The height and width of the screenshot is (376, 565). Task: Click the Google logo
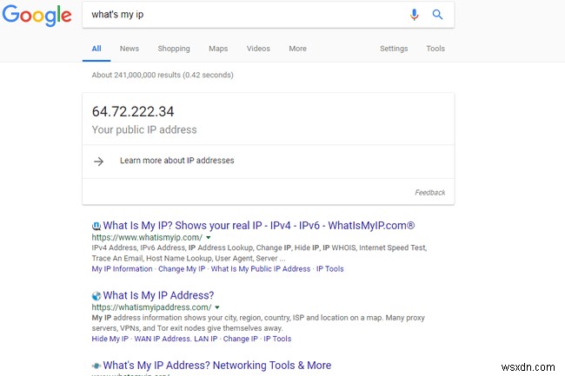pyautogui.click(x=37, y=16)
